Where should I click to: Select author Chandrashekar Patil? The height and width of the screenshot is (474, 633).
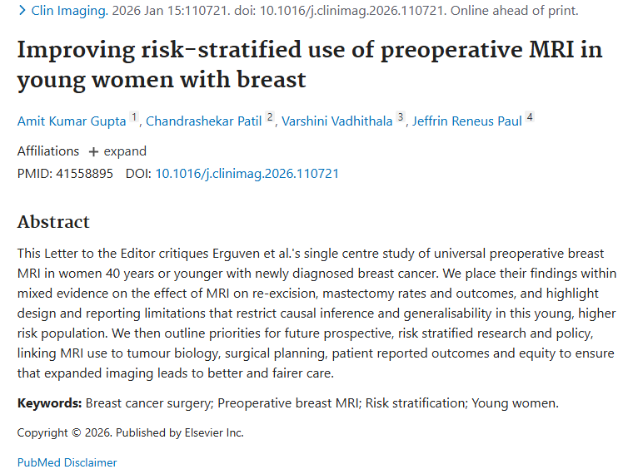(x=204, y=121)
